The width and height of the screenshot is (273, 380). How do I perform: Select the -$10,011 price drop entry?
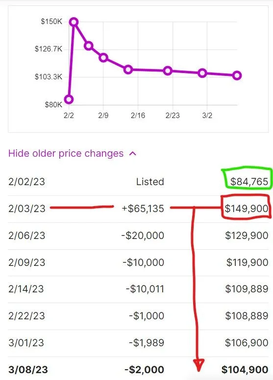tap(145, 289)
